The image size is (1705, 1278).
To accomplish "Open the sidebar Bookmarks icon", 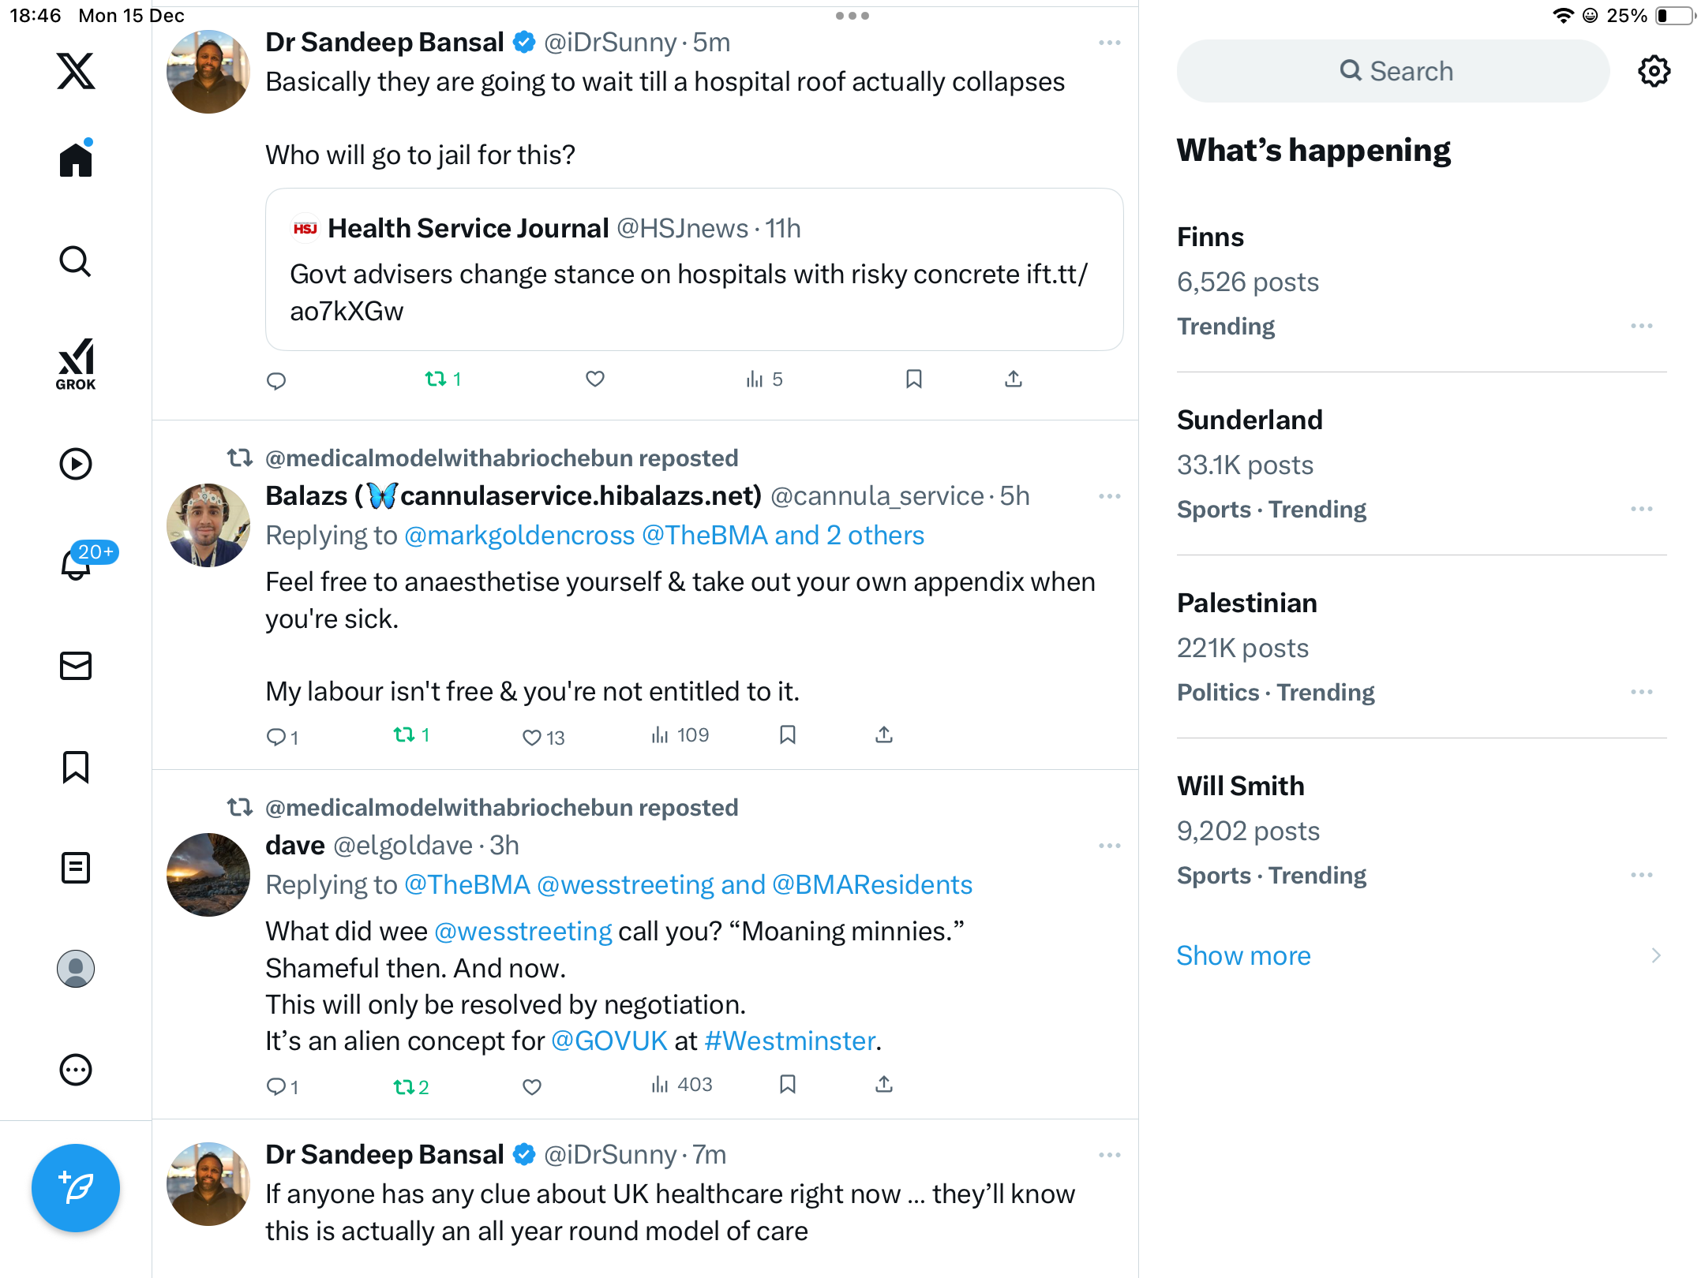I will 76,767.
